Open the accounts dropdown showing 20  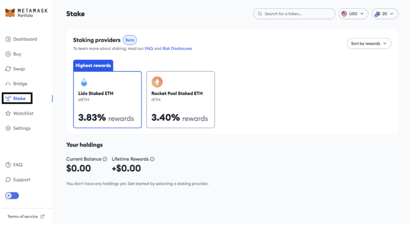[x=385, y=14]
